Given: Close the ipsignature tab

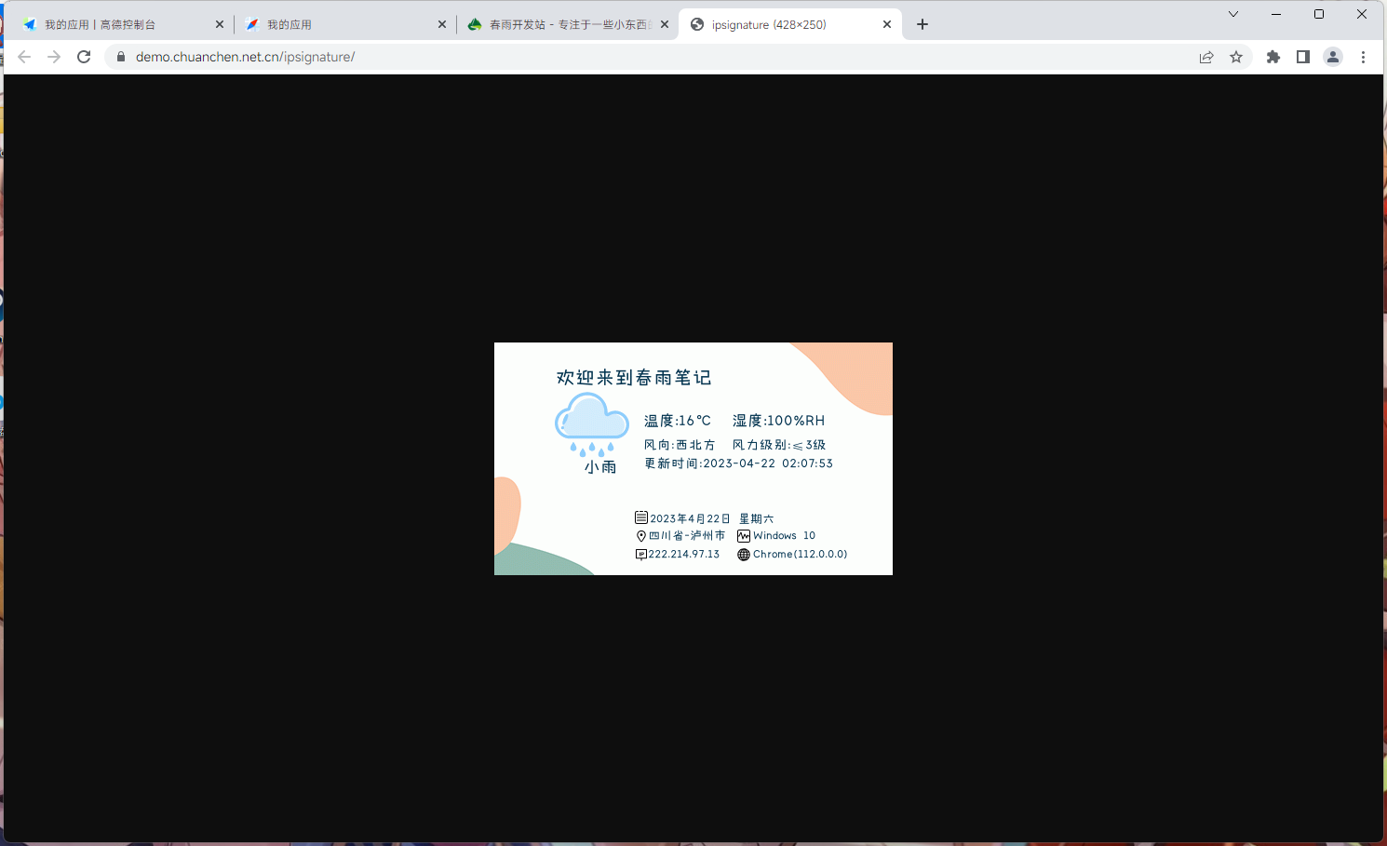Looking at the screenshot, I should (887, 25).
